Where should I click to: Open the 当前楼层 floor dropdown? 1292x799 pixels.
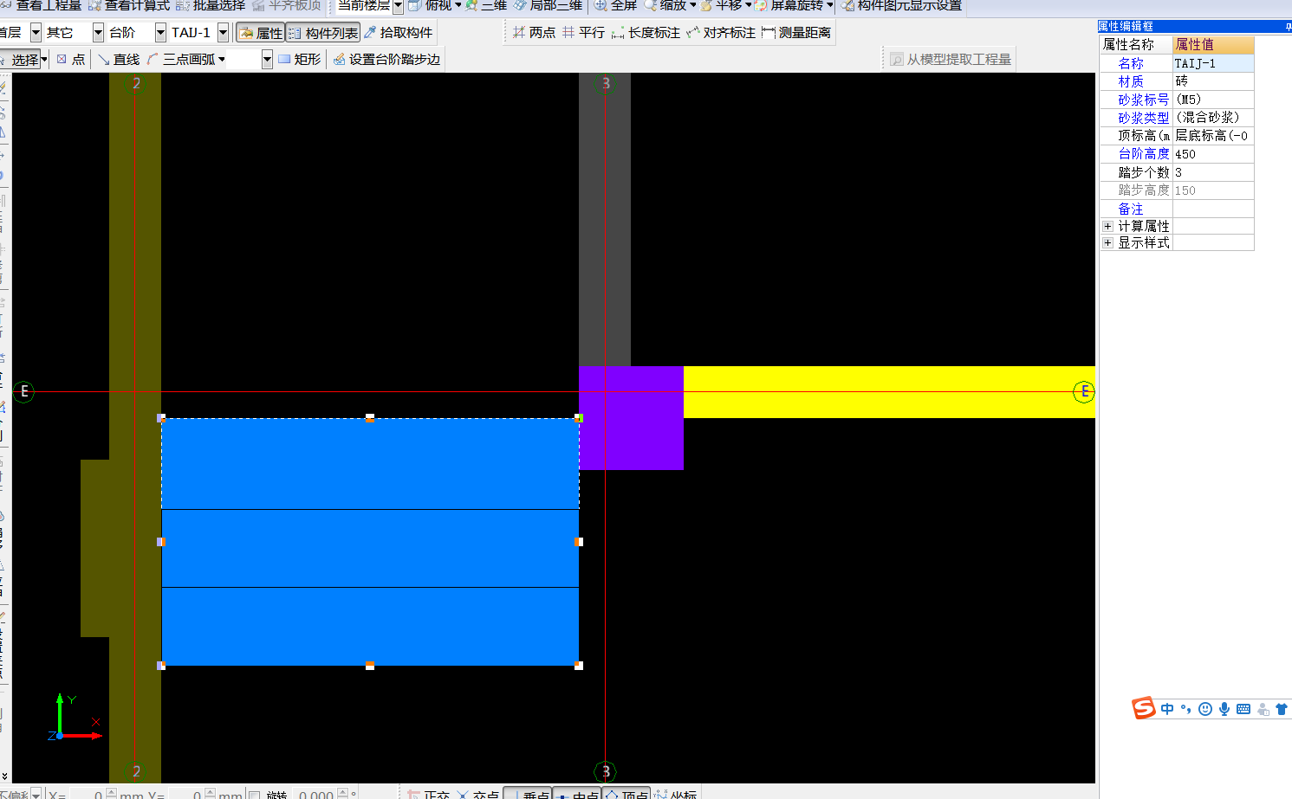(x=398, y=6)
